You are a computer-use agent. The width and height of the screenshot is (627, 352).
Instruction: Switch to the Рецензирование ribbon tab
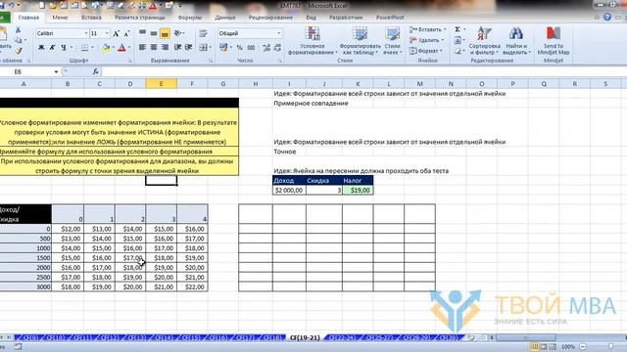pos(270,18)
